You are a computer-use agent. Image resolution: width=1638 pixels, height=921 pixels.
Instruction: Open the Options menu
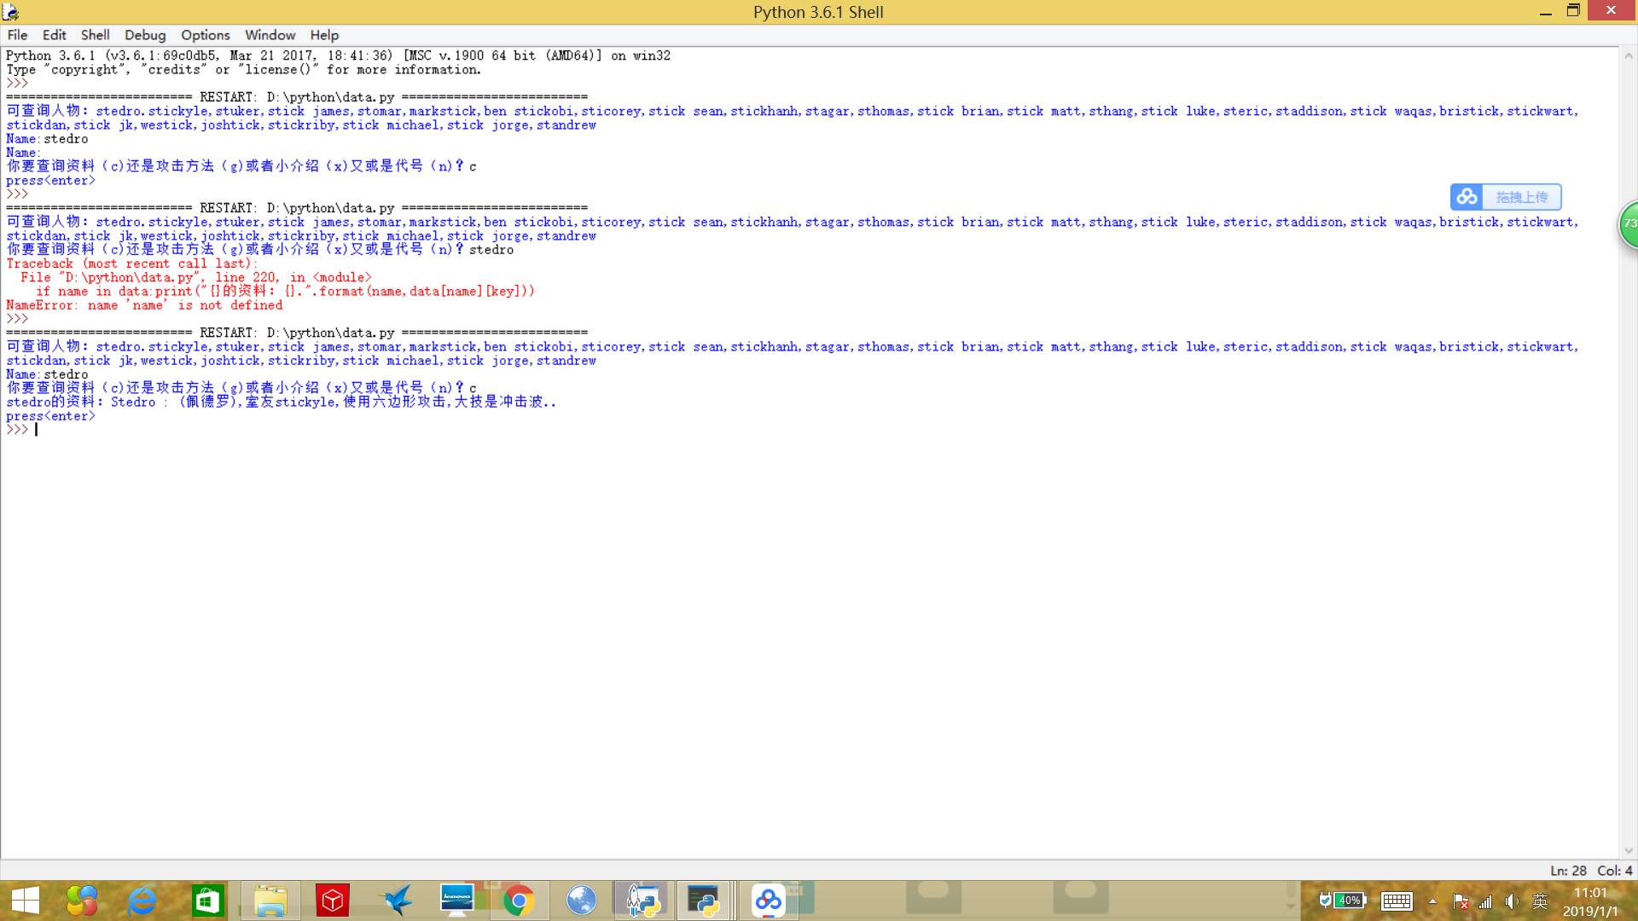(205, 35)
